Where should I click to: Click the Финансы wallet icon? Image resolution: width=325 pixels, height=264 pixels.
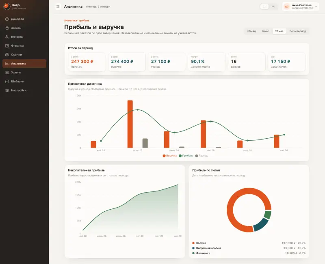pos(7,45)
